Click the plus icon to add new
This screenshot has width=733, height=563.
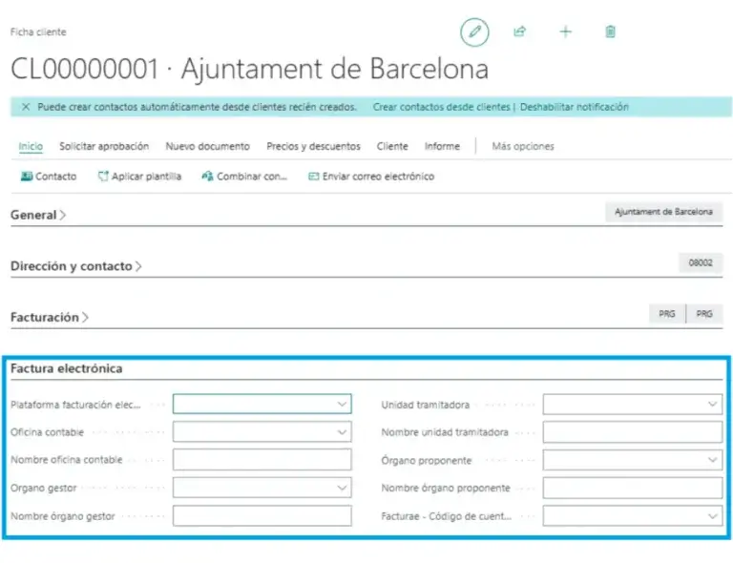pyautogui.click(x=565, y=31)
